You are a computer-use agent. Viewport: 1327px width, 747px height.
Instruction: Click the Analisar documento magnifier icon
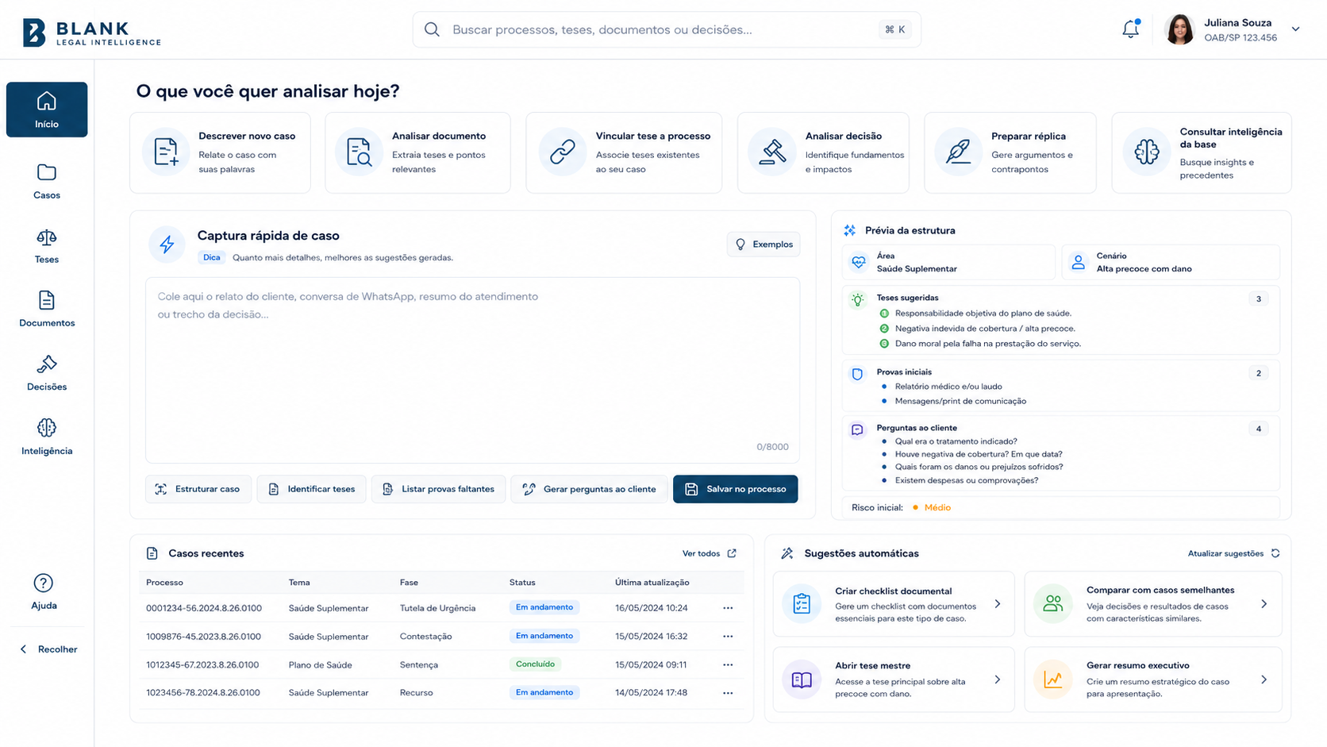click(x=359, y=152)
